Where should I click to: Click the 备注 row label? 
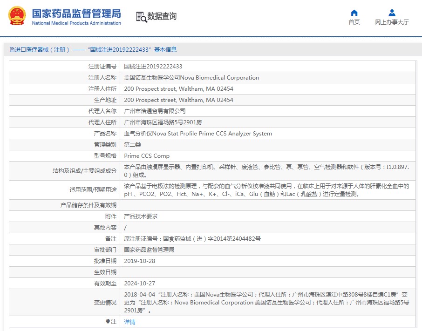pyautogui.click(x=111, y=239)
